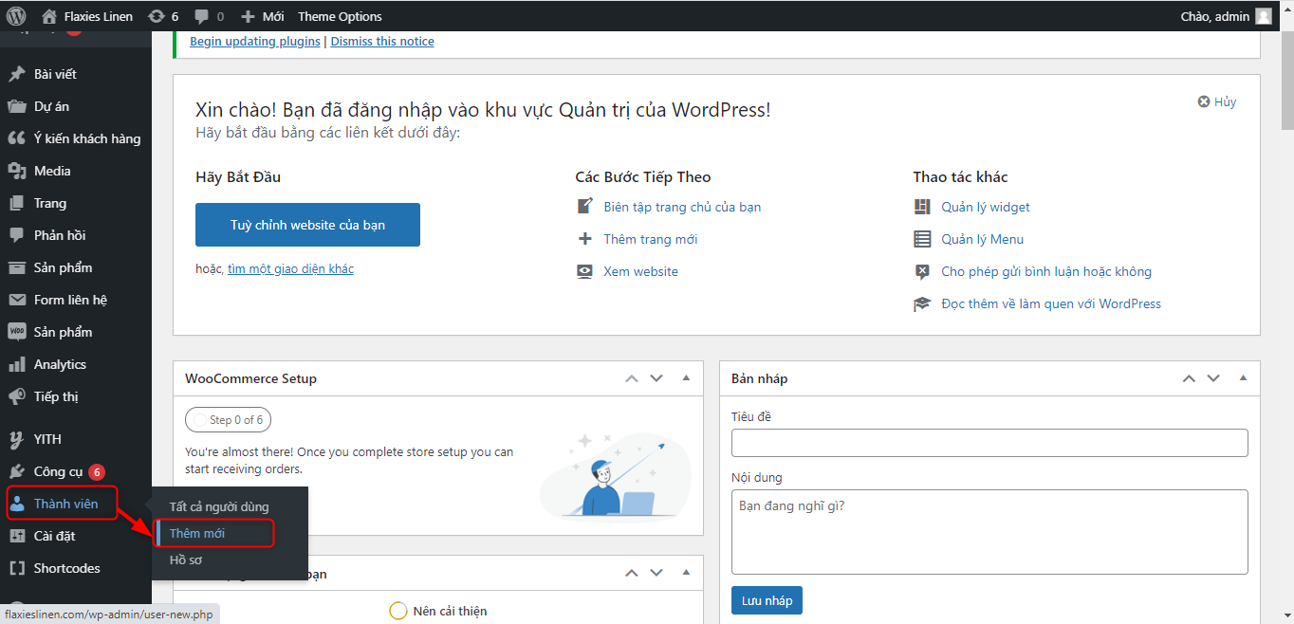Open Bài viết via its pin icon
1294x624 pixels.
point(17,74)
